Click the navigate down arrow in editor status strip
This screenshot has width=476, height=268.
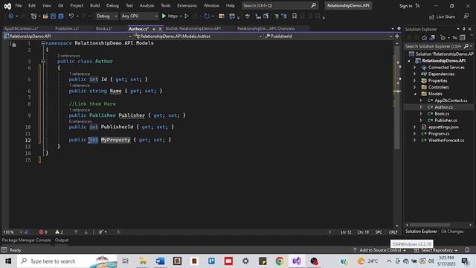(x=86, y=232)
